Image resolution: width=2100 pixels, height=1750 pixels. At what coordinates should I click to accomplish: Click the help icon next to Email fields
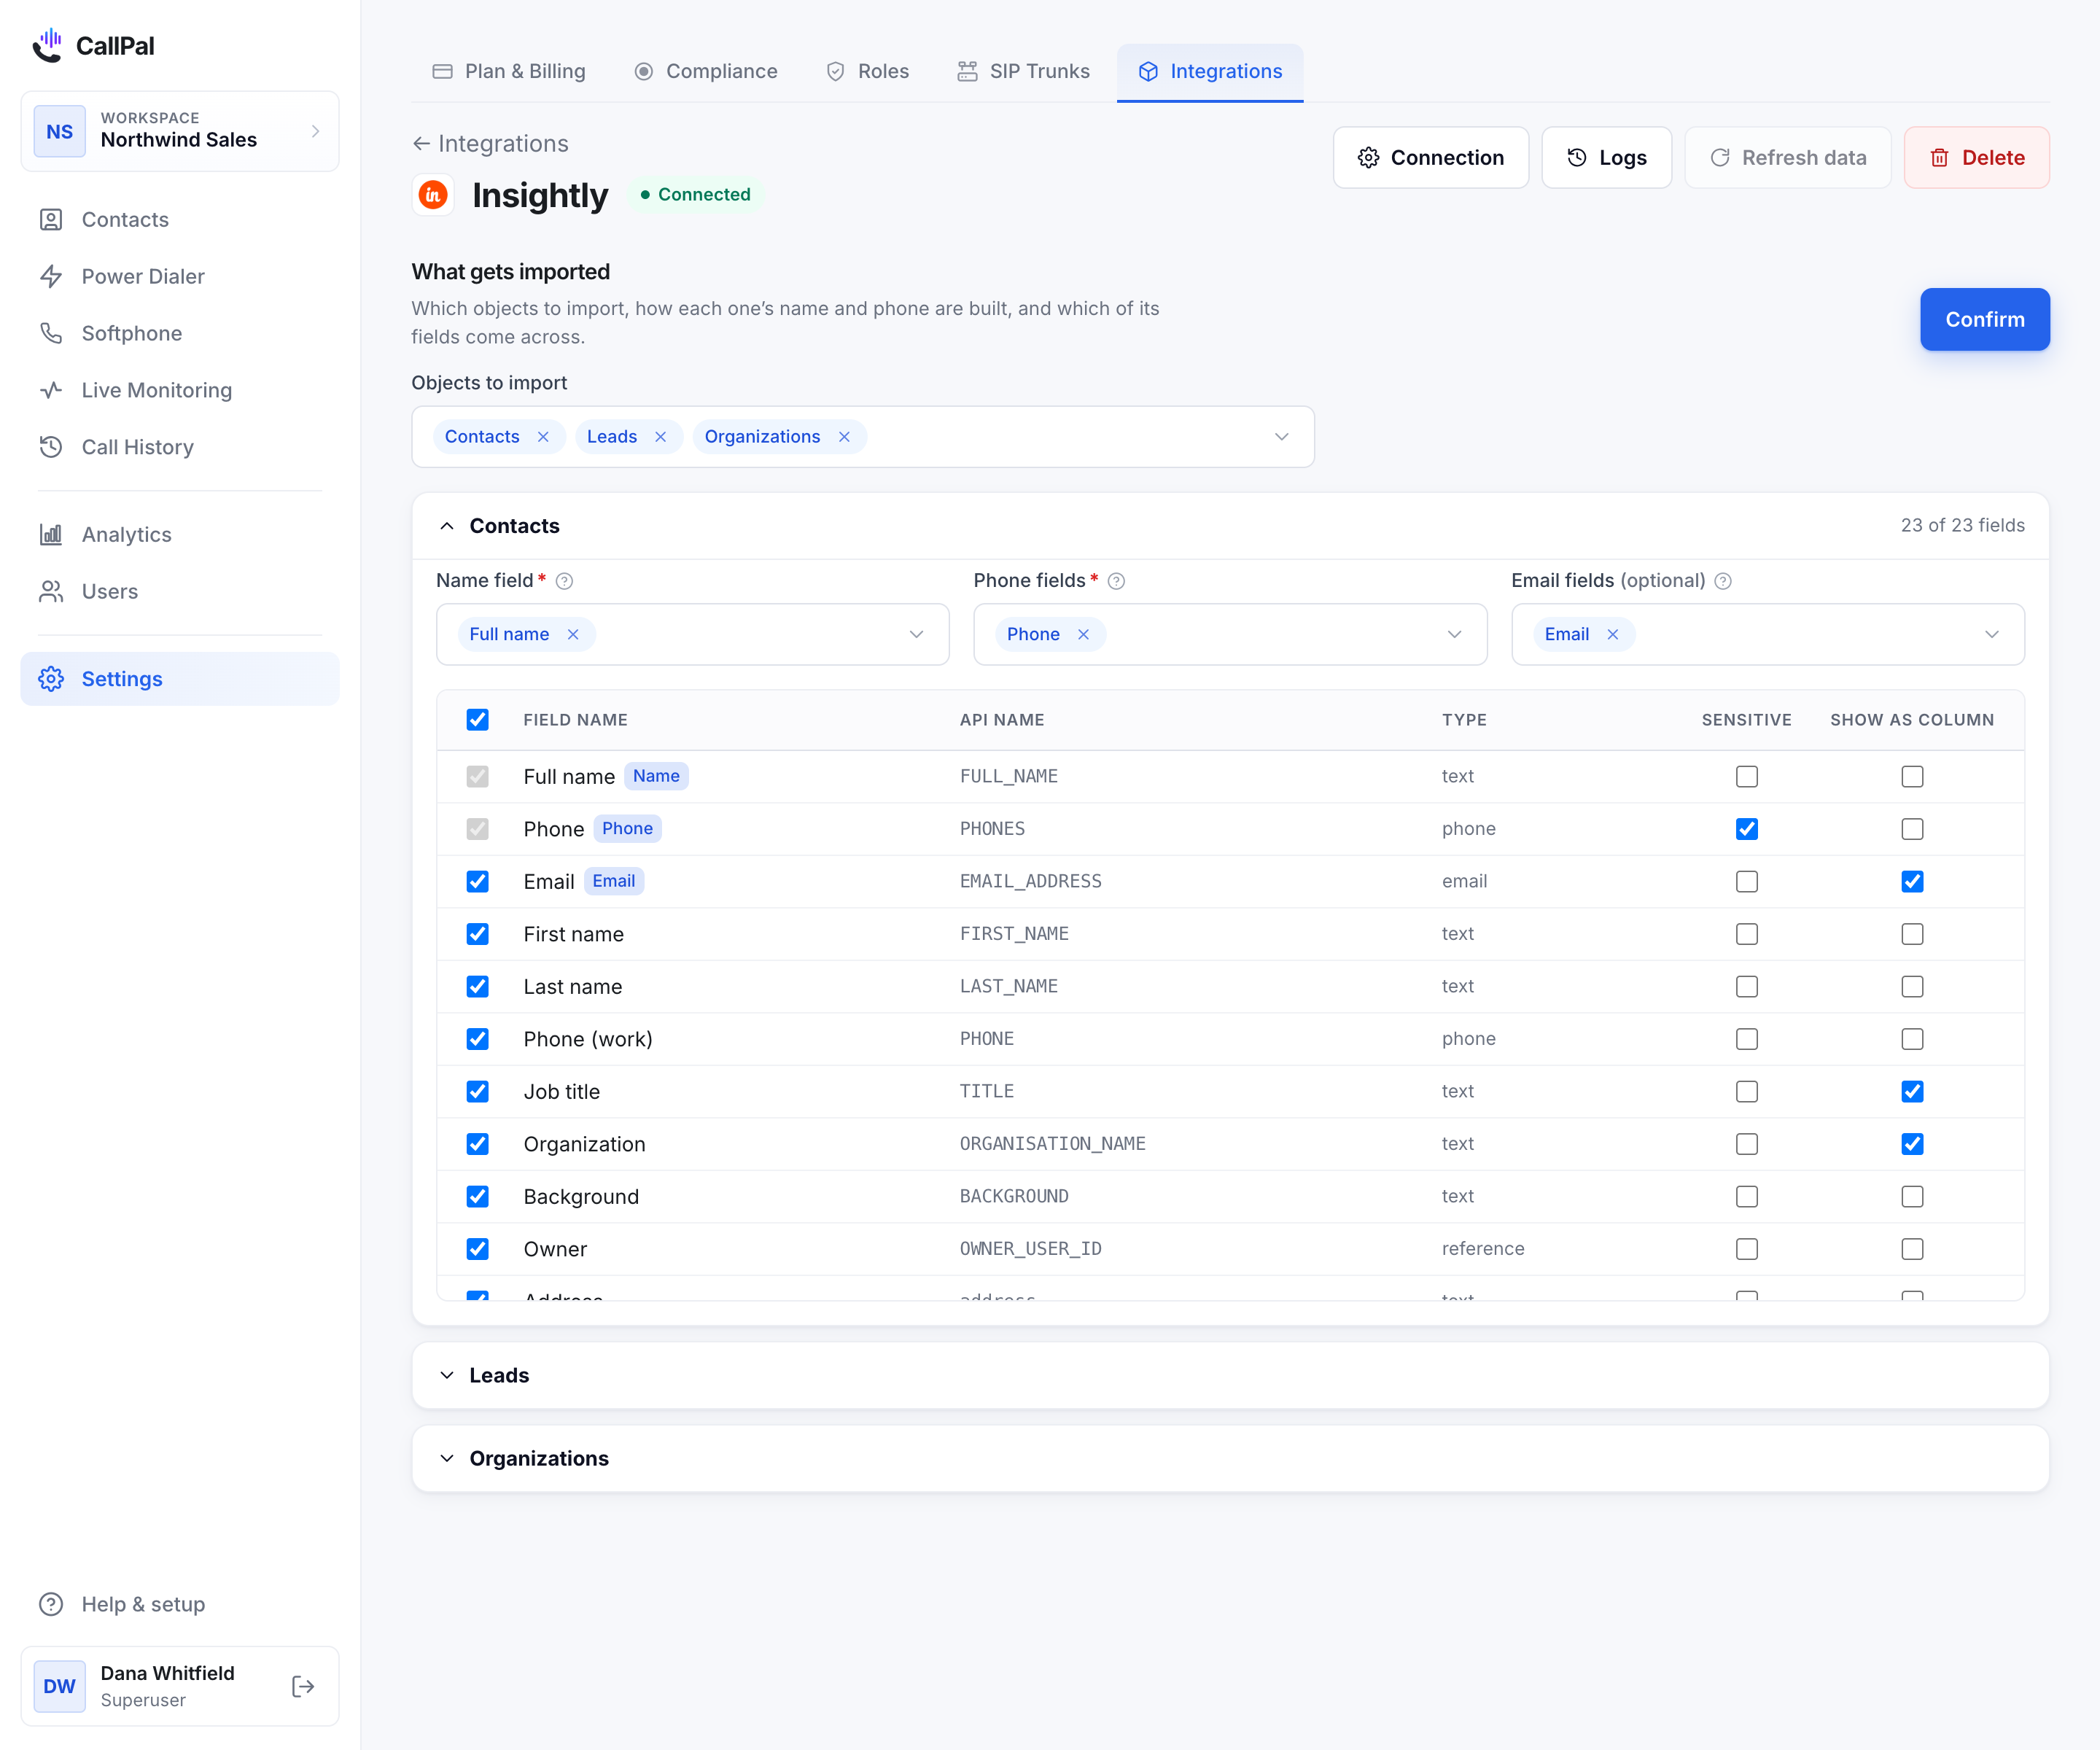(1723, 581)
